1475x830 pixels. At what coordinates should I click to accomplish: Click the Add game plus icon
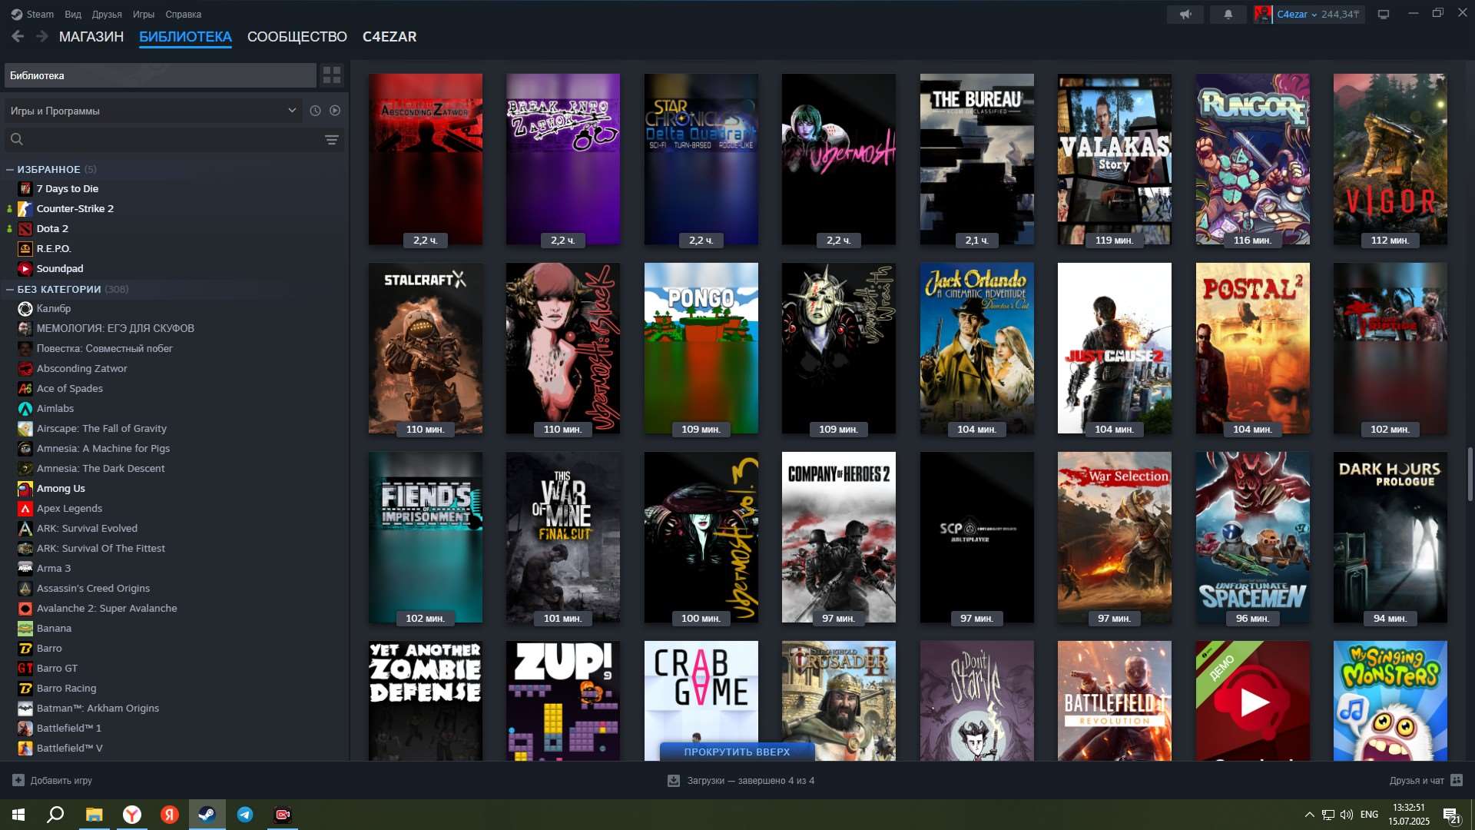(18, 780)
